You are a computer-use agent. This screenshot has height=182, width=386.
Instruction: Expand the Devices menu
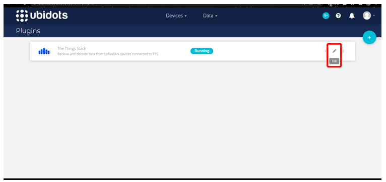click(176, 16)
